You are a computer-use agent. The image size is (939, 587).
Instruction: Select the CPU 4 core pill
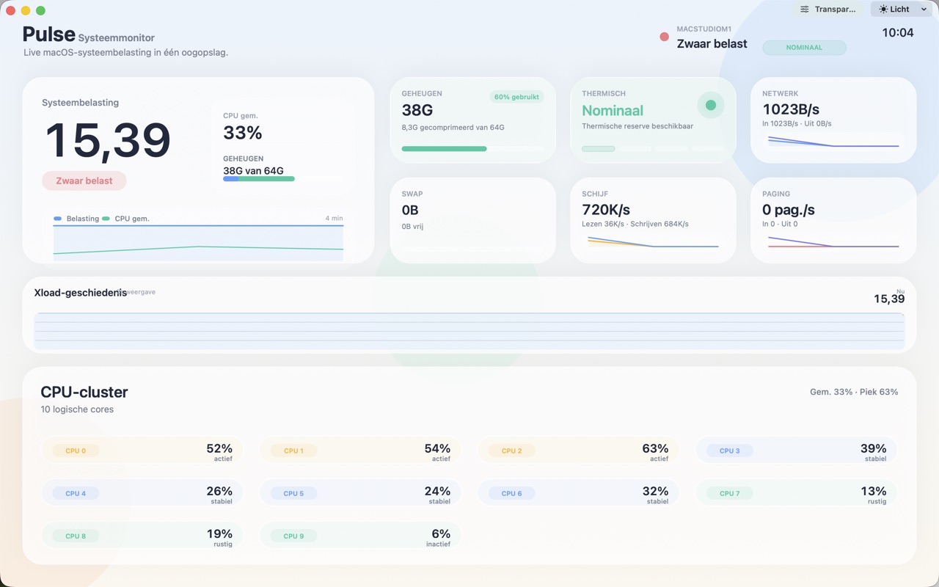(x=76, y=493)
